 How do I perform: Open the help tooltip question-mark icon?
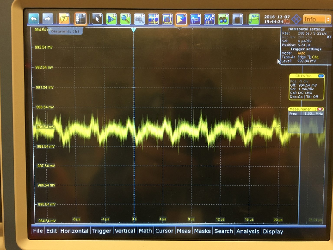pos(64,19)
